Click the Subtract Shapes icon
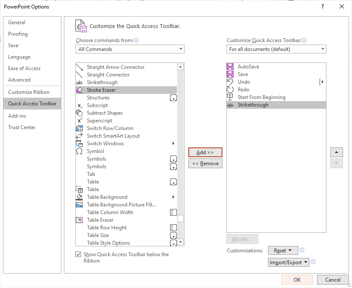 tap(79, 113)
